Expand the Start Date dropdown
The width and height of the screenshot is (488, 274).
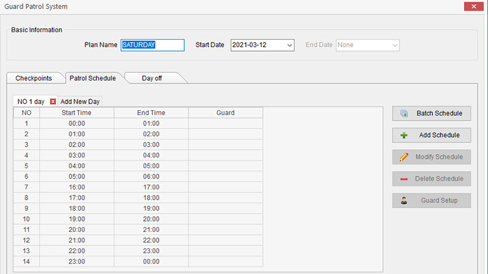(x=290, y=45)
